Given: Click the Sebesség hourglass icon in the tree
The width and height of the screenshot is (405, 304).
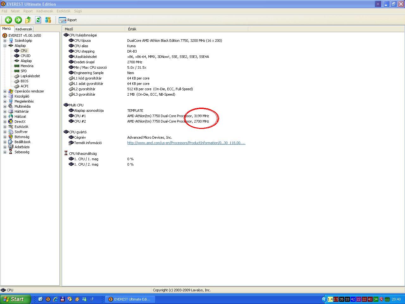Looking at the screenshot, I should [11, 152].
